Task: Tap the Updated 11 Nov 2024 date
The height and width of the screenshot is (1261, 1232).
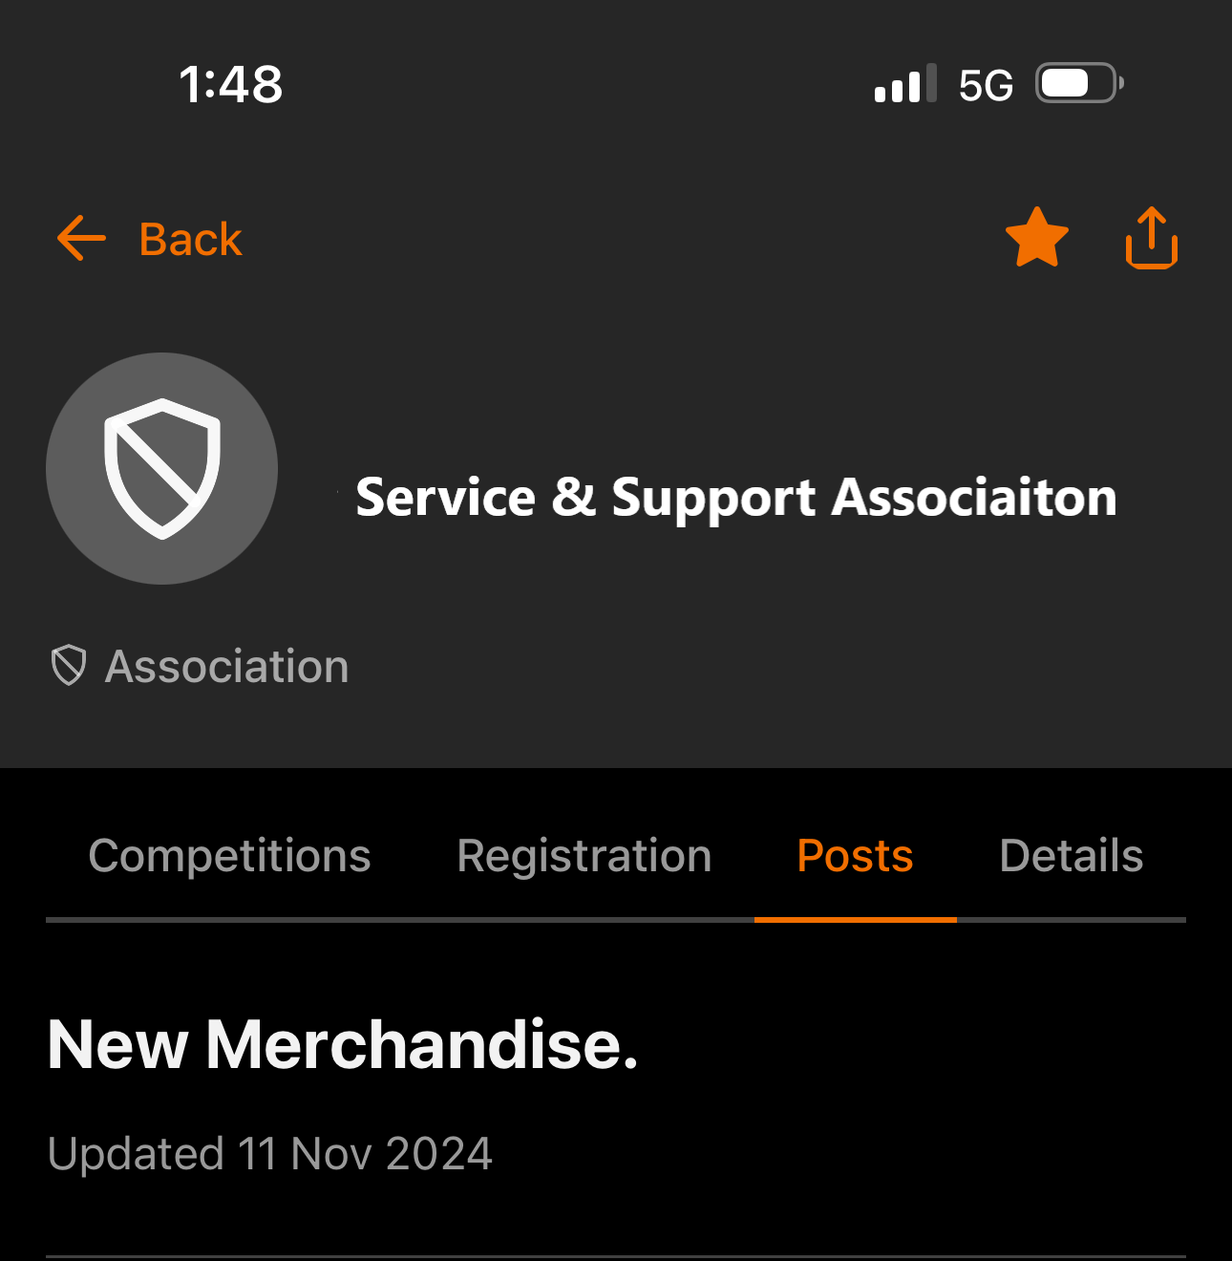Action: tap(270, 1153)
